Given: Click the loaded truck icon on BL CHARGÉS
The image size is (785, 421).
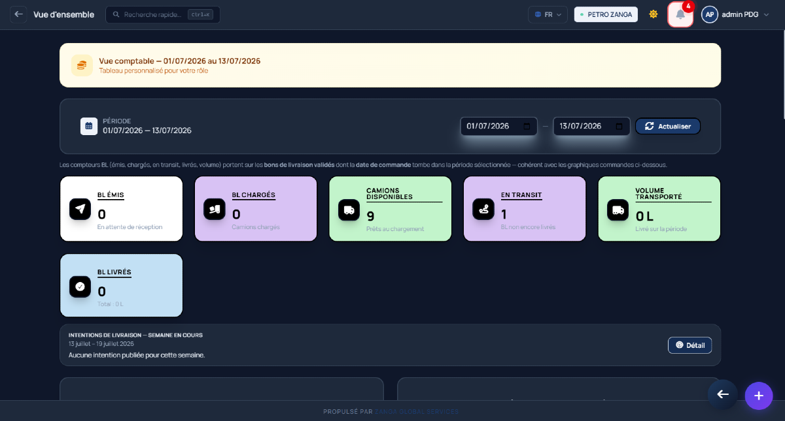Looking at the screenshot, I should pyautogui.click(x=215, y=209).
